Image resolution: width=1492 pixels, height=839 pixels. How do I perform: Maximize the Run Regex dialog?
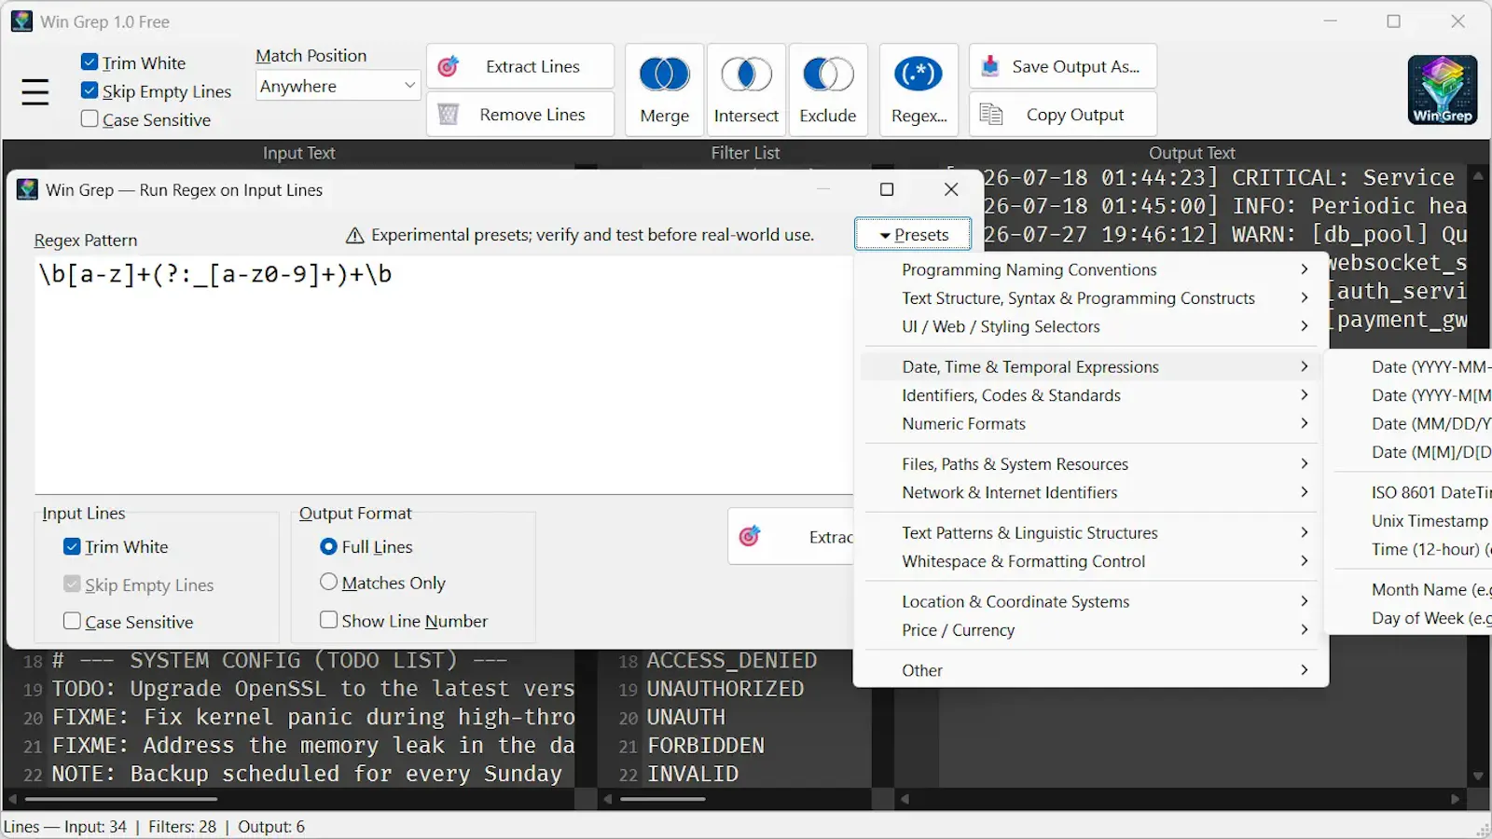tap(887, 189)
